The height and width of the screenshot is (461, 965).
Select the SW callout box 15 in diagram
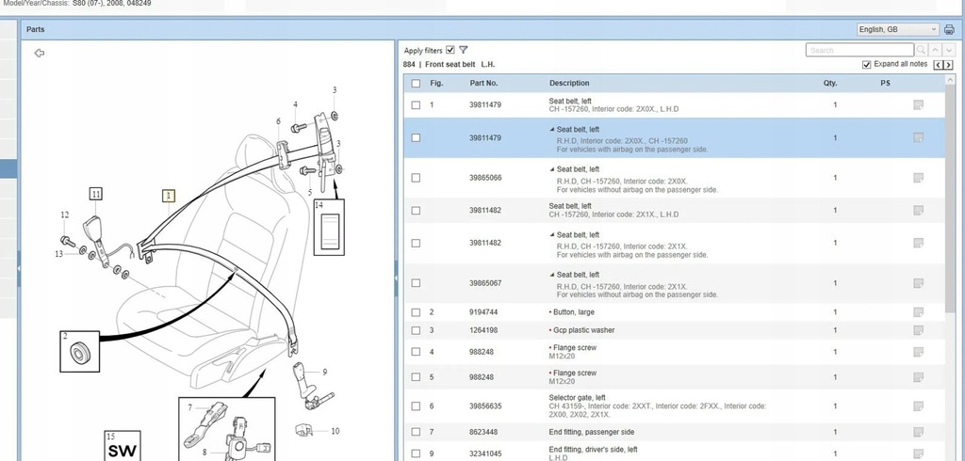(122, 447)
